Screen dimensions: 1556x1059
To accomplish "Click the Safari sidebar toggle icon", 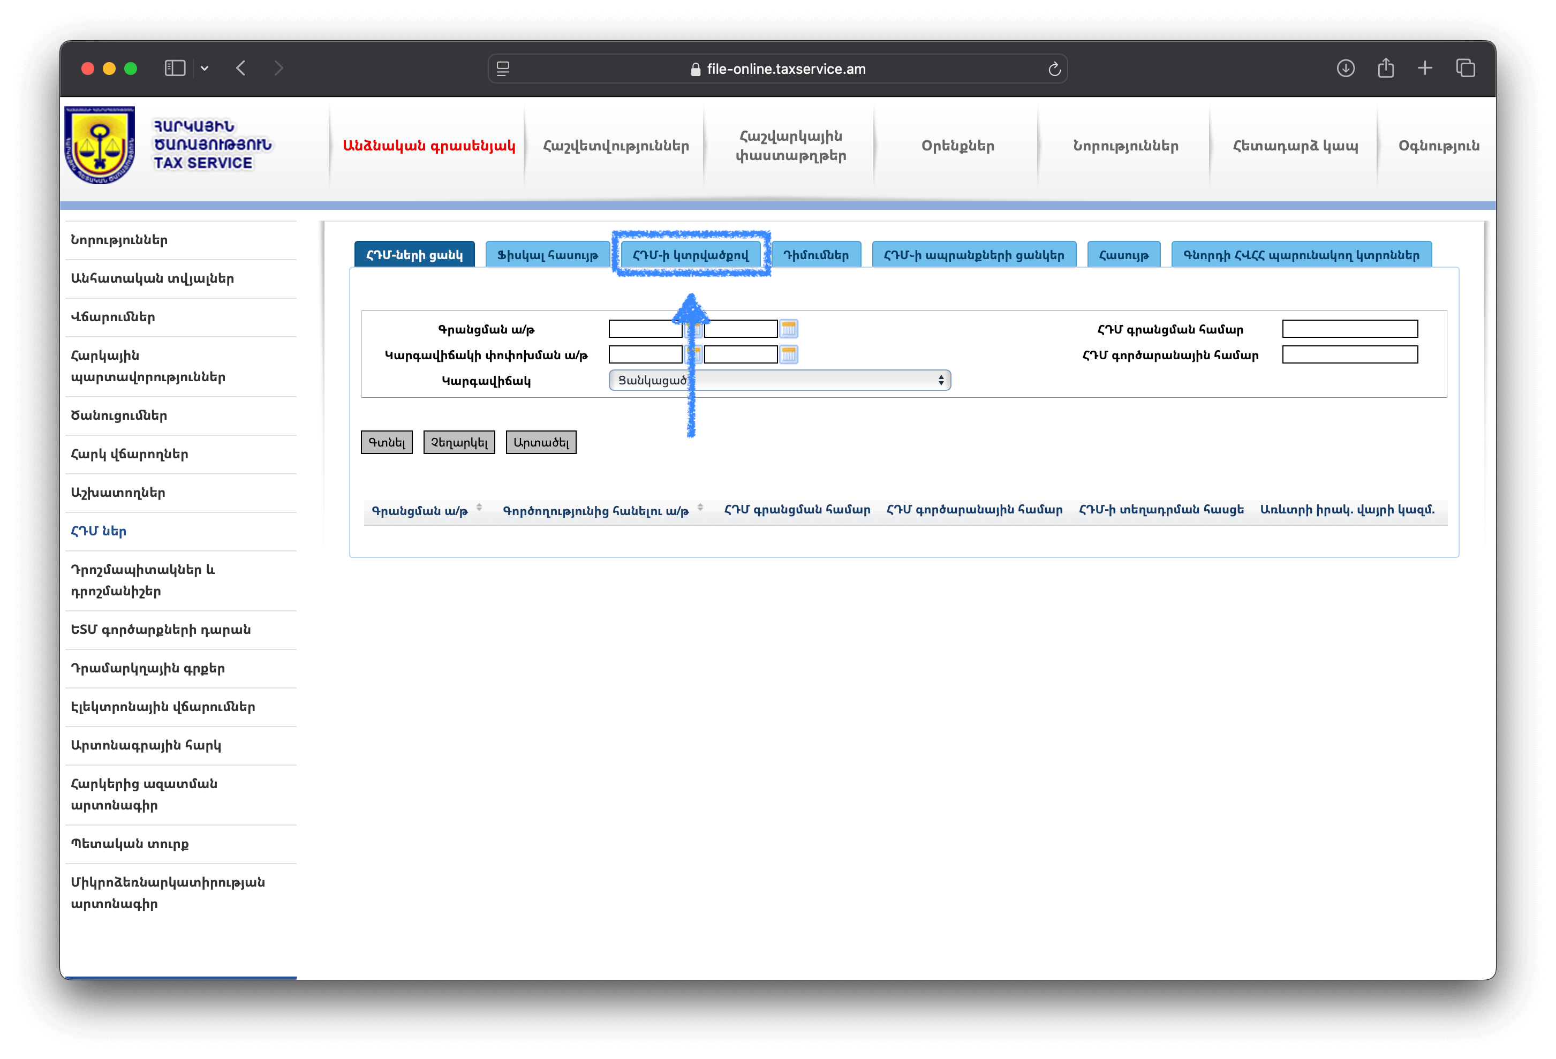I will pos(175,69).
